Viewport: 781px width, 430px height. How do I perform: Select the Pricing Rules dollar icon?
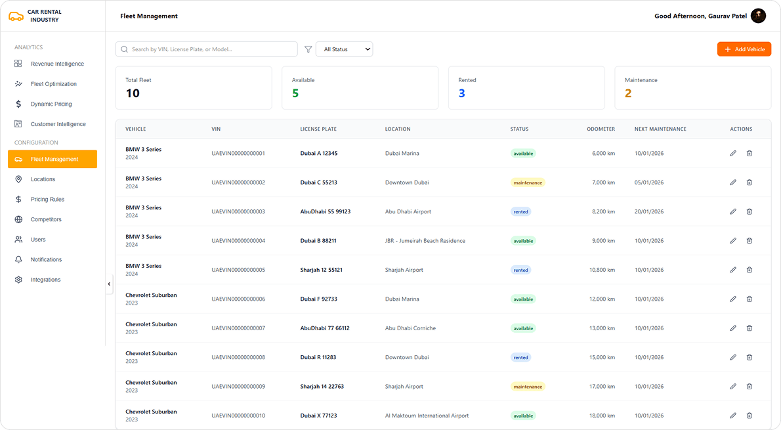tap(19, 199)
